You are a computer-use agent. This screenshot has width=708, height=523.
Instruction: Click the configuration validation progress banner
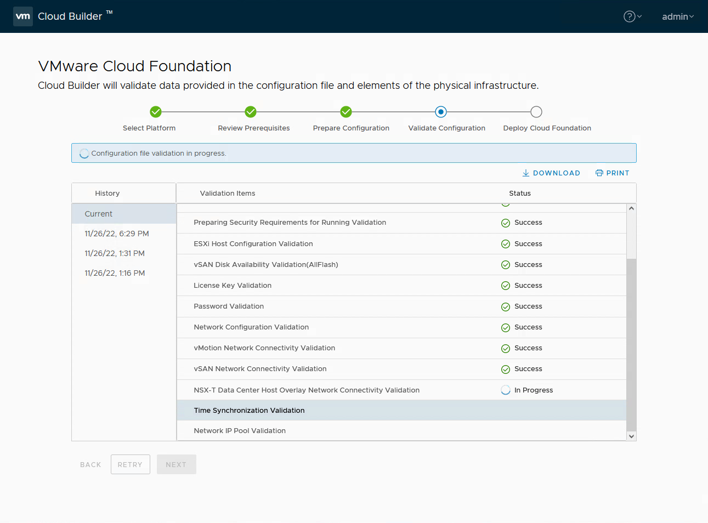pyautogui.click(x=354, y=153)
